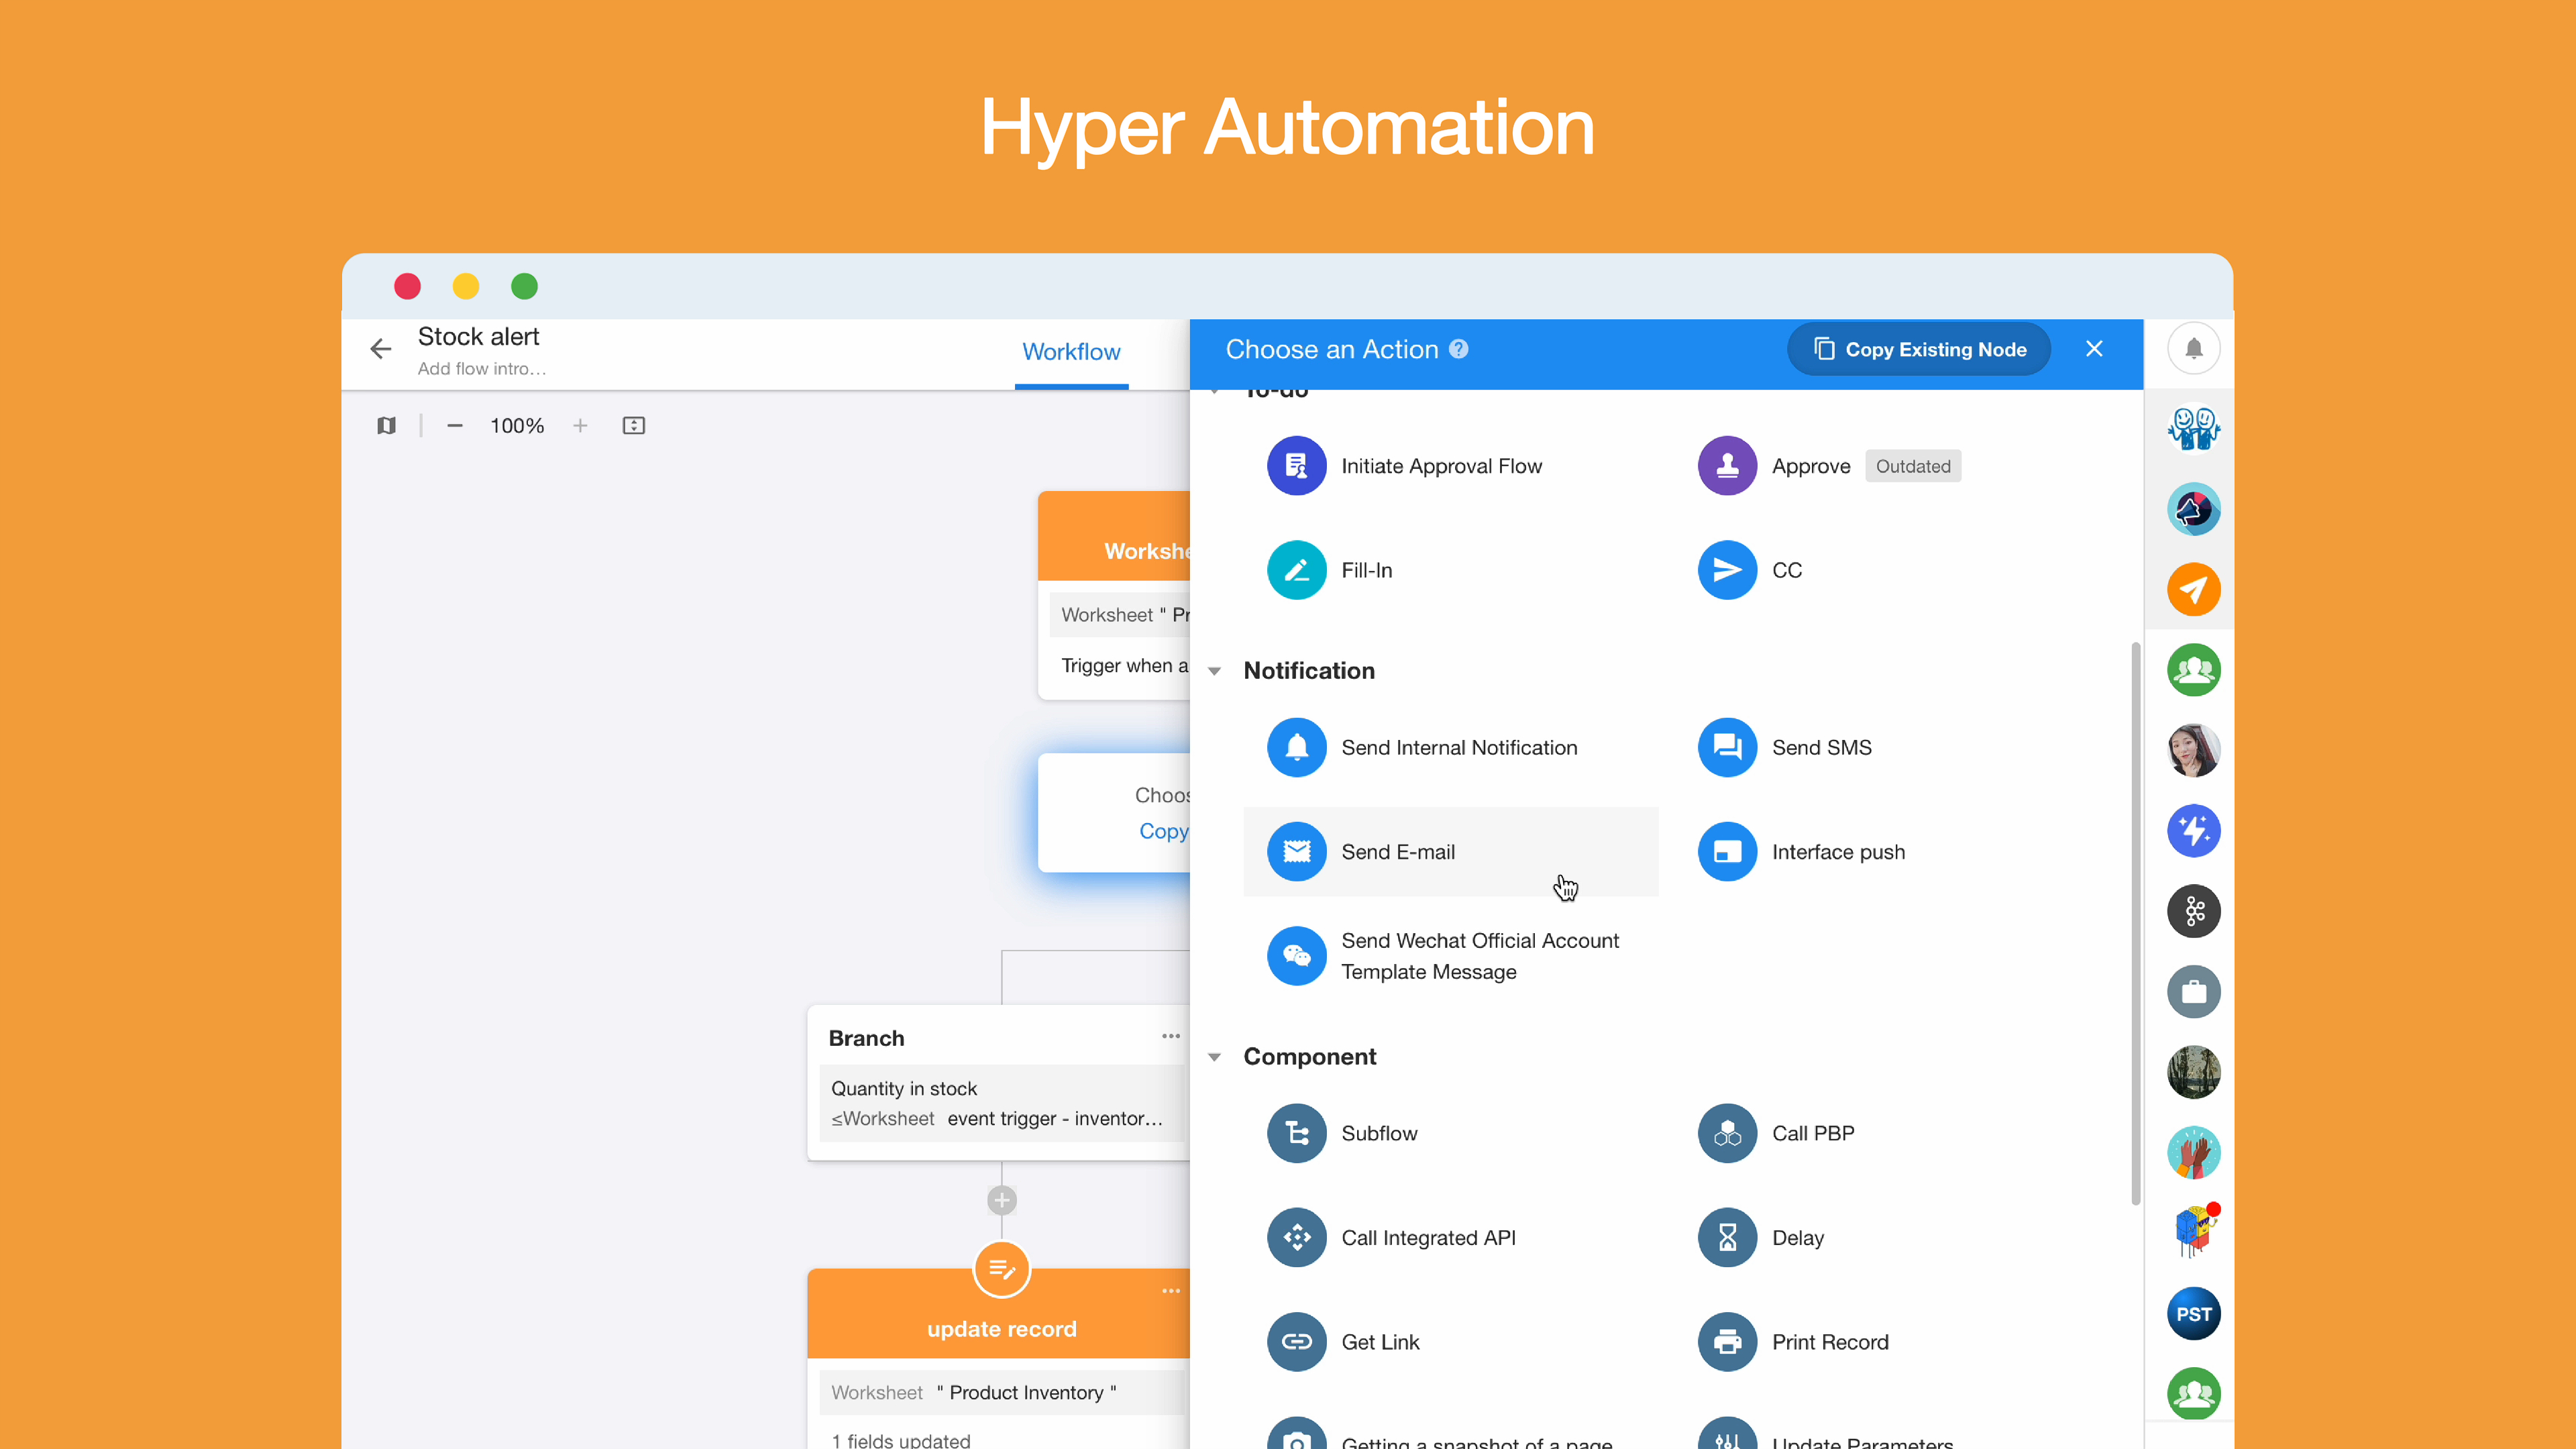Select the Print Record action

(1830, 1341)
